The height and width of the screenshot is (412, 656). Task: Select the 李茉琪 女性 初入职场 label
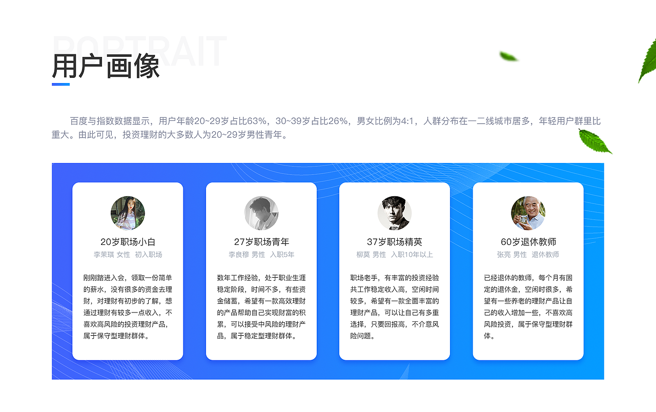tap(128, 254)
